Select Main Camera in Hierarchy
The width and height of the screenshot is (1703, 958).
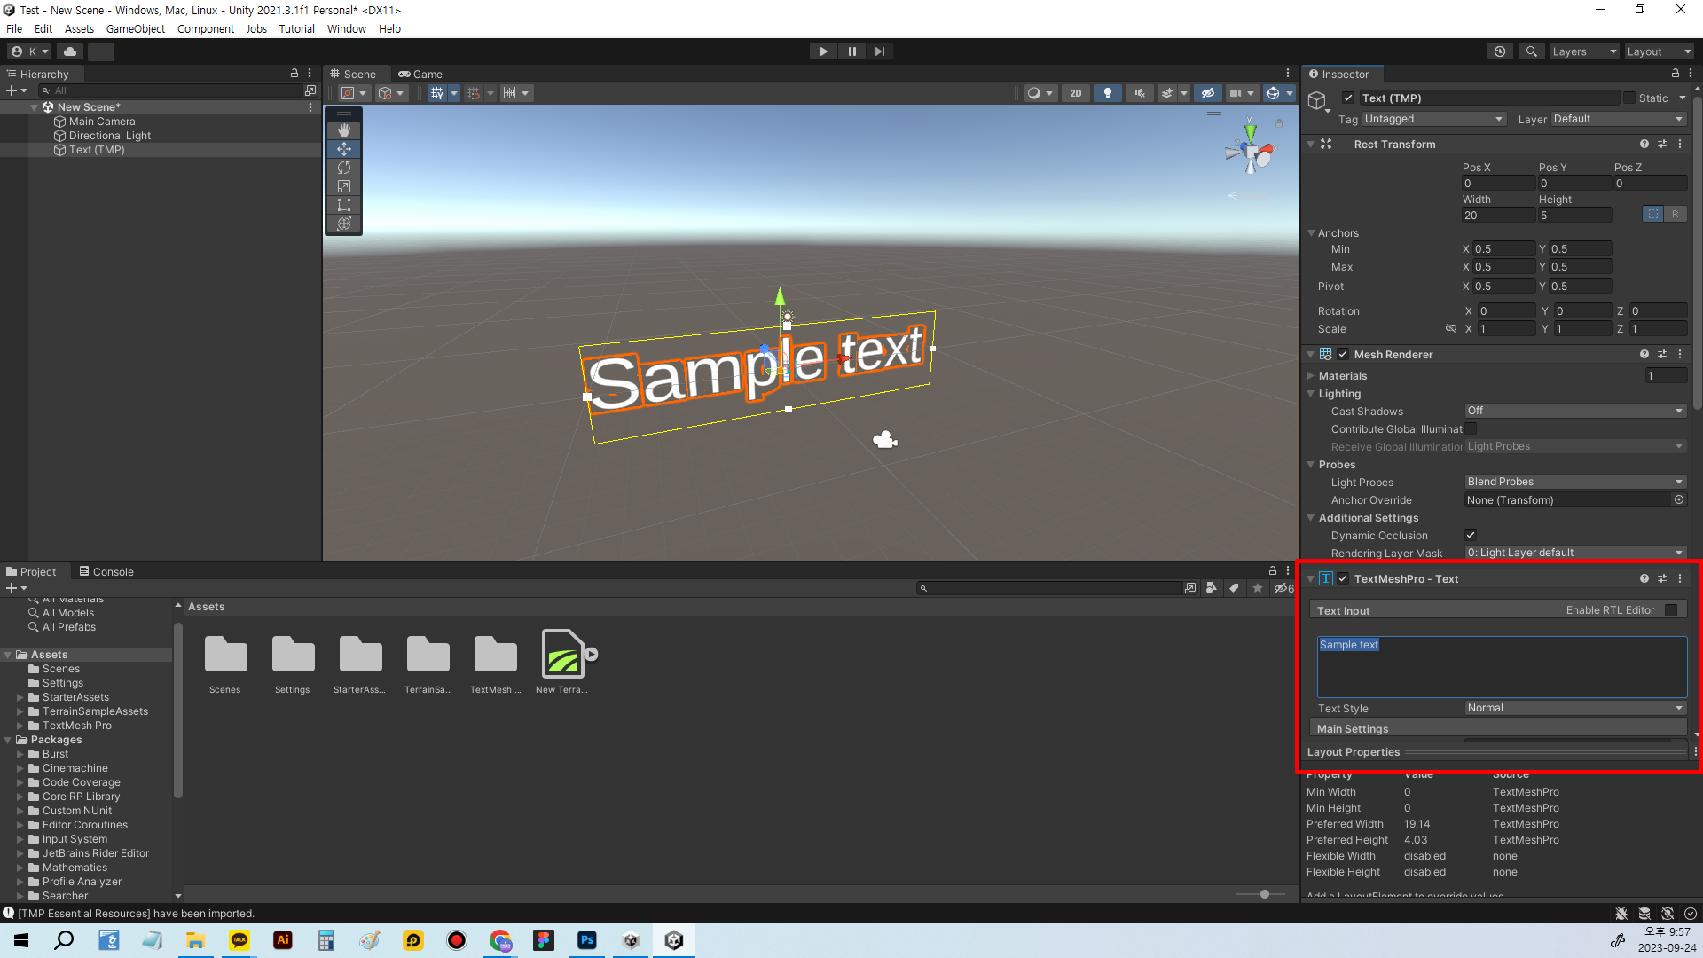[102, 122]
